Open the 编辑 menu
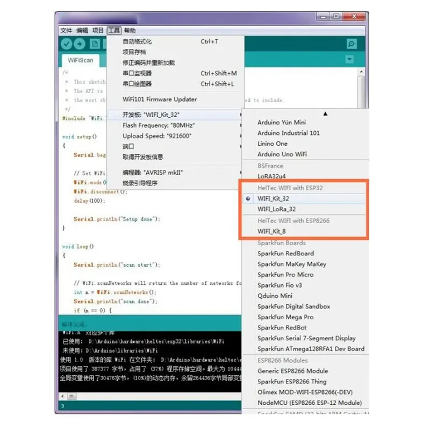This screenshot has height=430, width=430. [x=82, y=31]
